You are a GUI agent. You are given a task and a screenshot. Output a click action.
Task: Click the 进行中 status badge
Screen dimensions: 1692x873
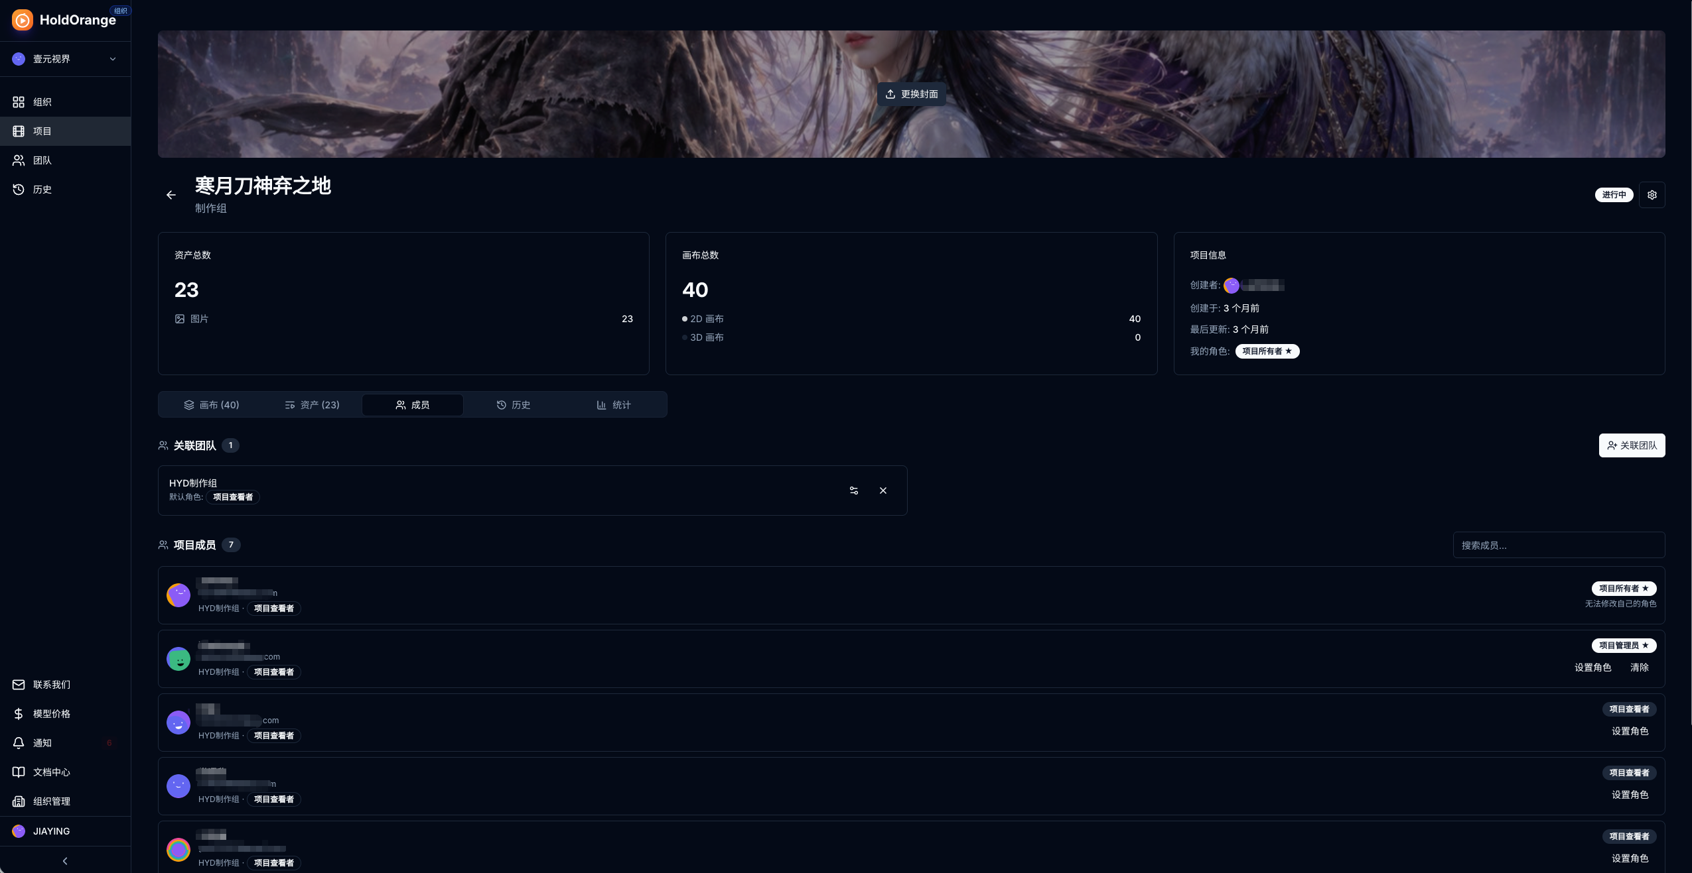coord(1614,195)
